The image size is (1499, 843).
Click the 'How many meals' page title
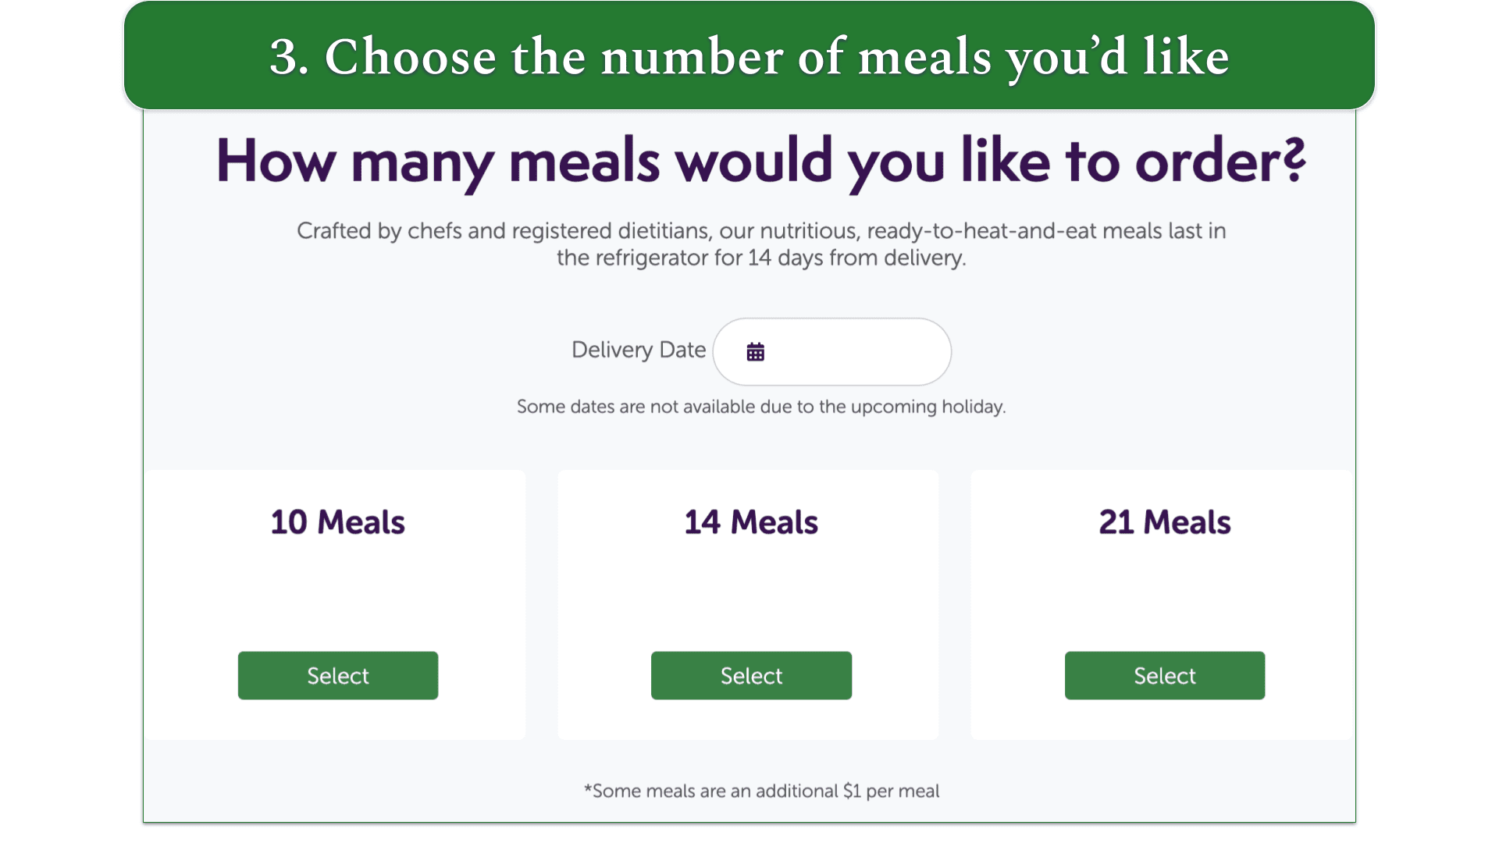(x=761, y=160)
